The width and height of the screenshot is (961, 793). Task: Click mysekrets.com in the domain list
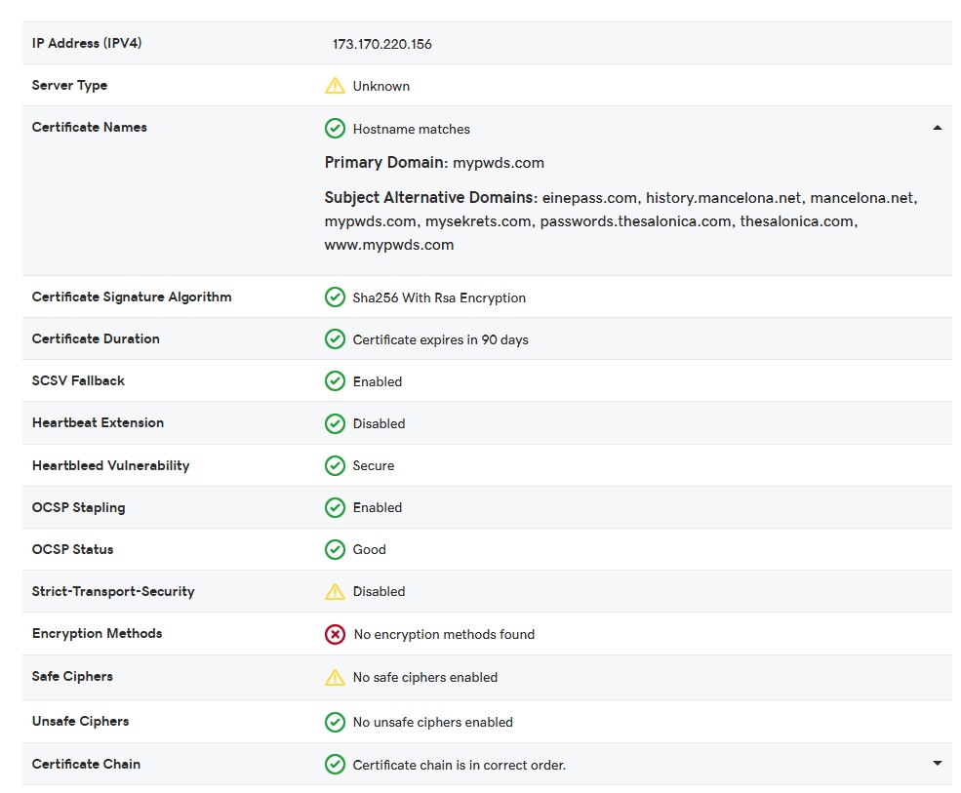point(478,221)
